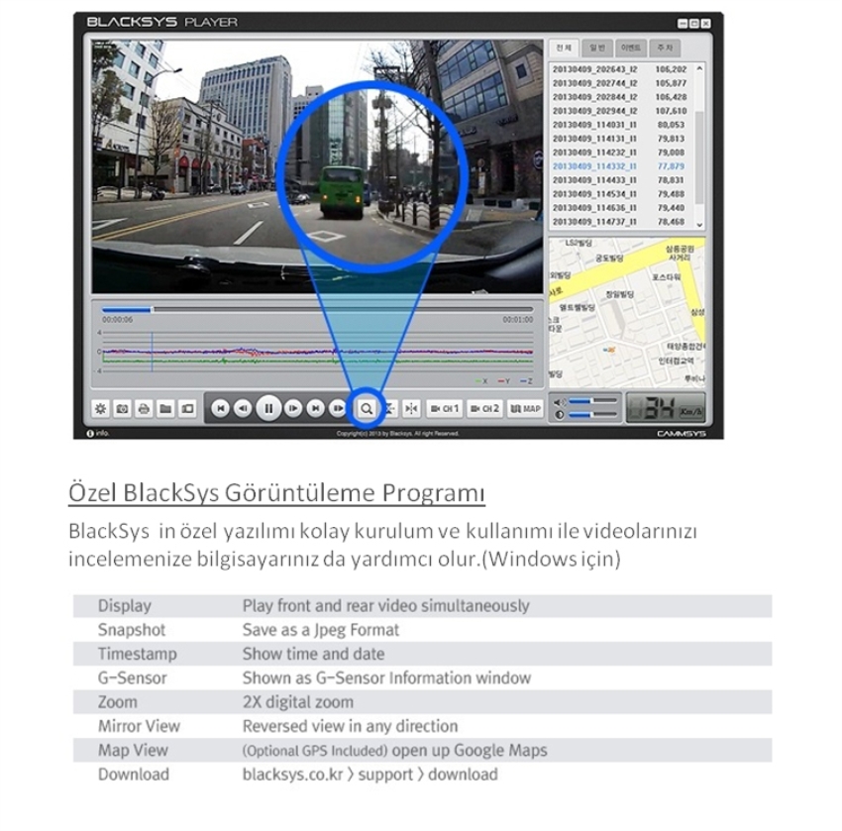Viewport: 842px width, 831px height.
Task: Flip the video with the mirror view icon
Action: (x=411, y=409)
